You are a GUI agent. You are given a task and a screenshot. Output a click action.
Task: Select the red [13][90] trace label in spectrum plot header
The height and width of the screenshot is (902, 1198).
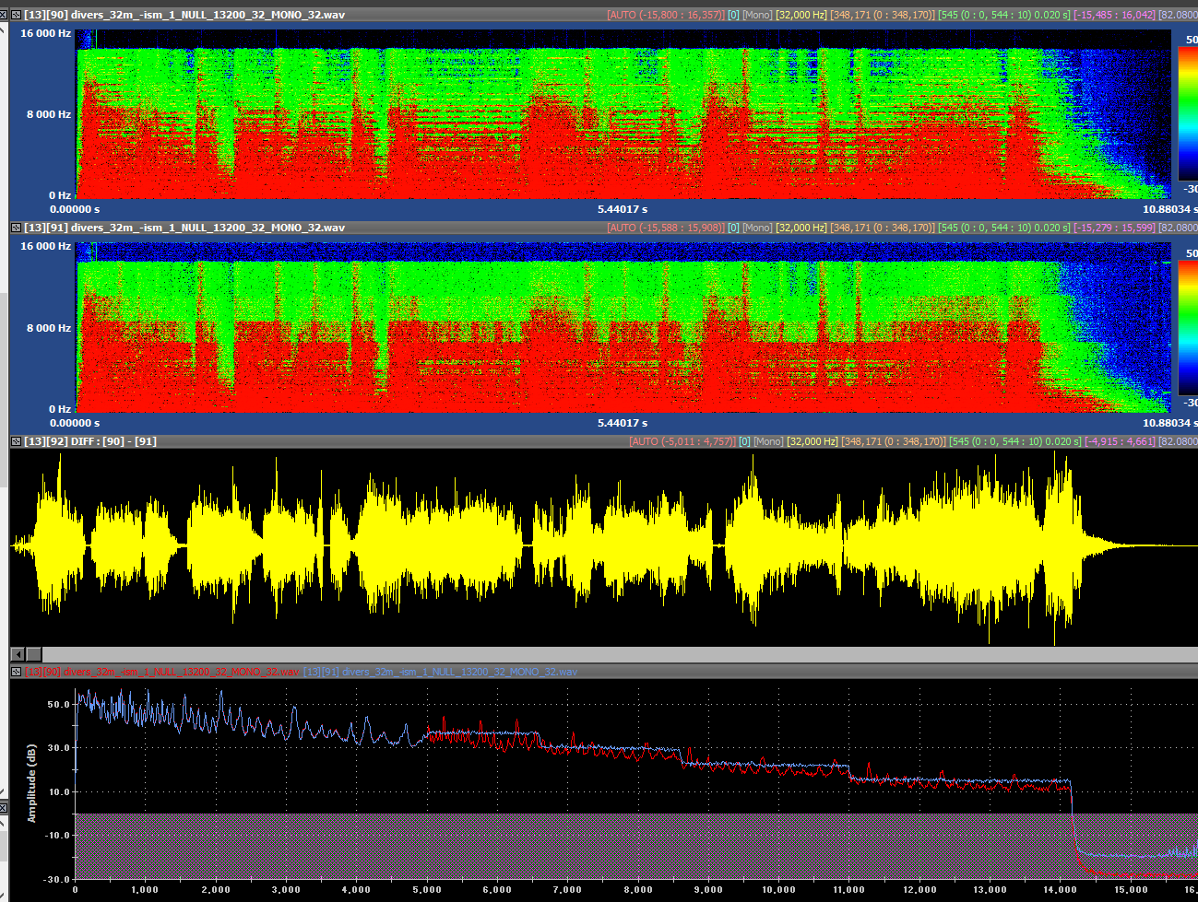(x=161, y=672)
